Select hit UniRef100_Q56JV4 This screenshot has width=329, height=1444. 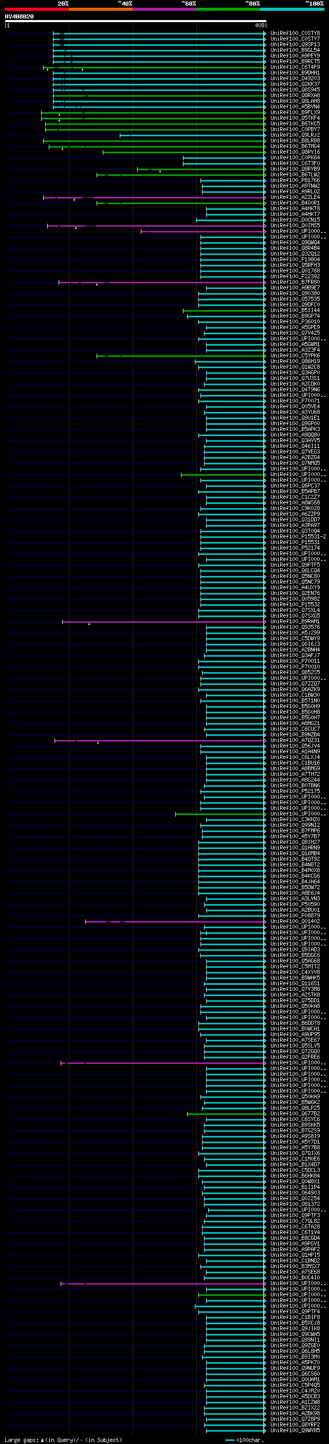[x=295, y=746]
